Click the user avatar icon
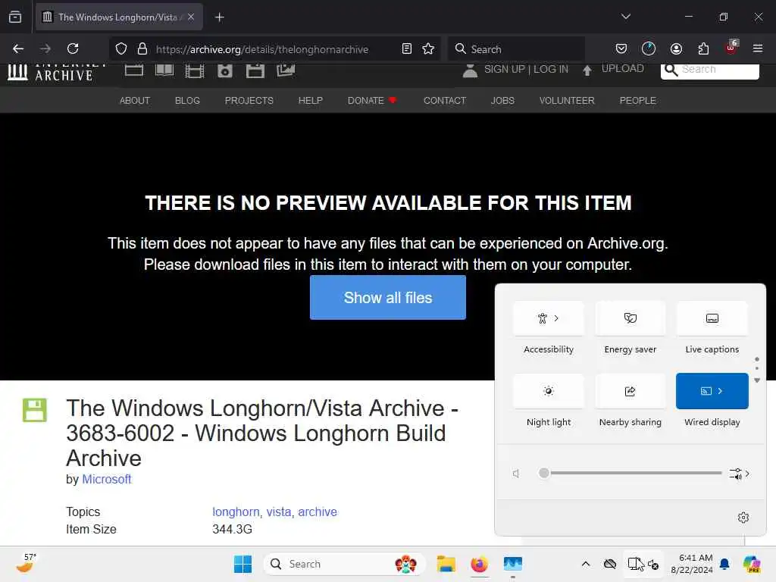The image size is (776, 582). coord(470,70)
